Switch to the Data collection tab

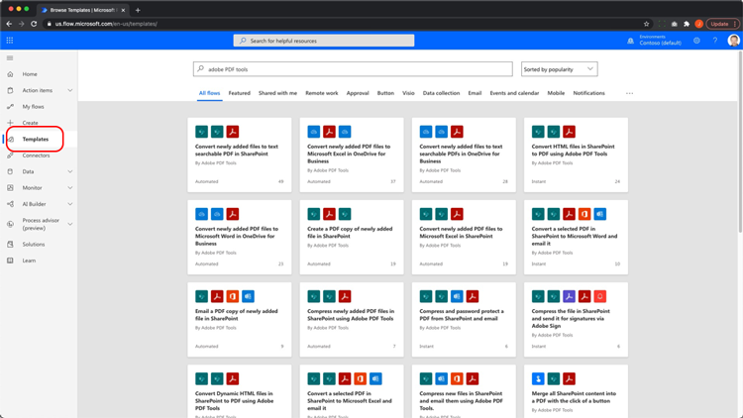pyautogui.click(x=441, y=93)
